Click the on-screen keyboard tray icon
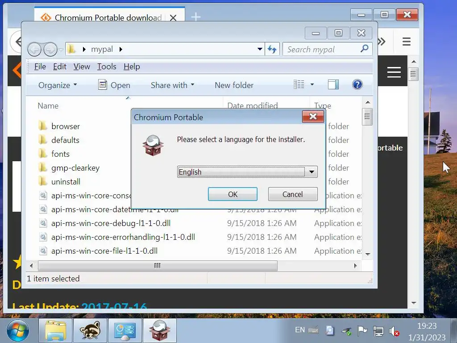The height and width of the screenshot is (343, 457). point(313,330)
